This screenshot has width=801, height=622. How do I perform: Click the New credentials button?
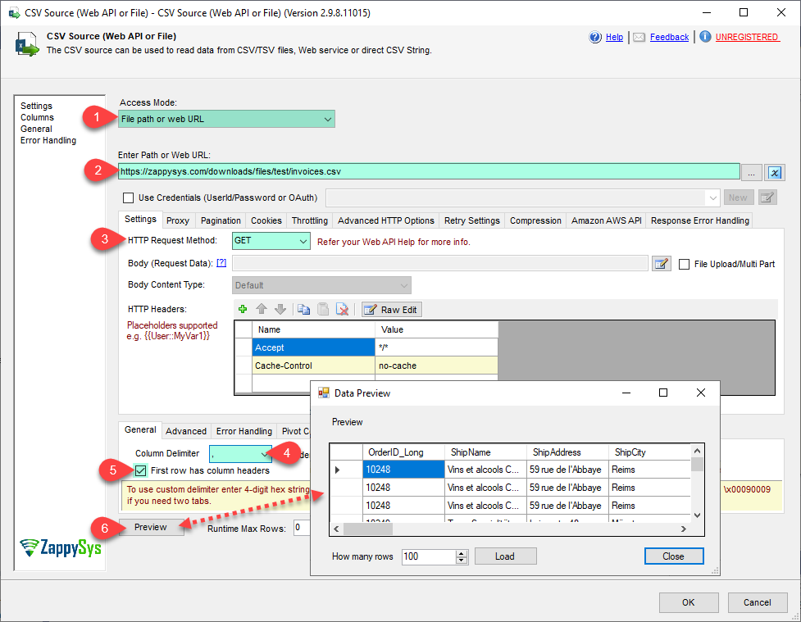[738, 197]
